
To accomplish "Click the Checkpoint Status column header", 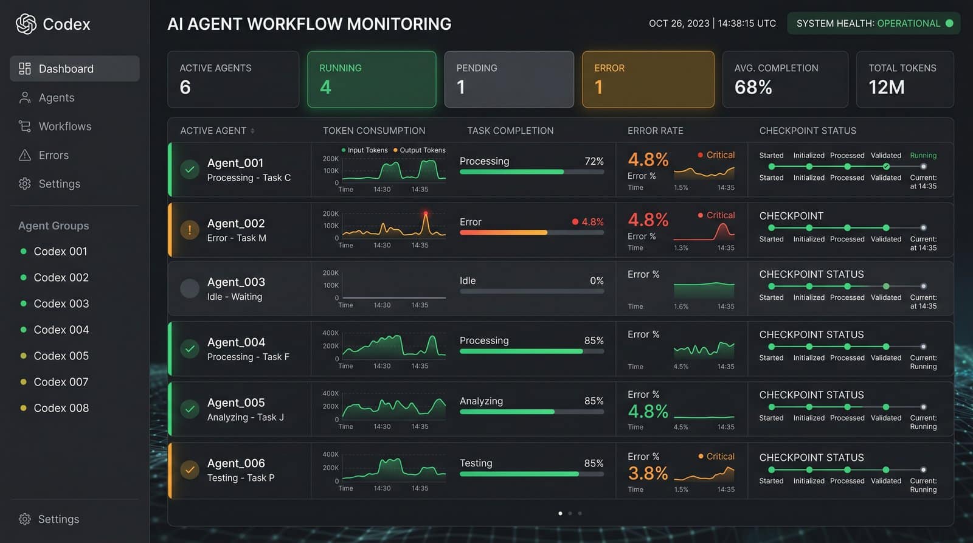I will (x=808, y=131).
